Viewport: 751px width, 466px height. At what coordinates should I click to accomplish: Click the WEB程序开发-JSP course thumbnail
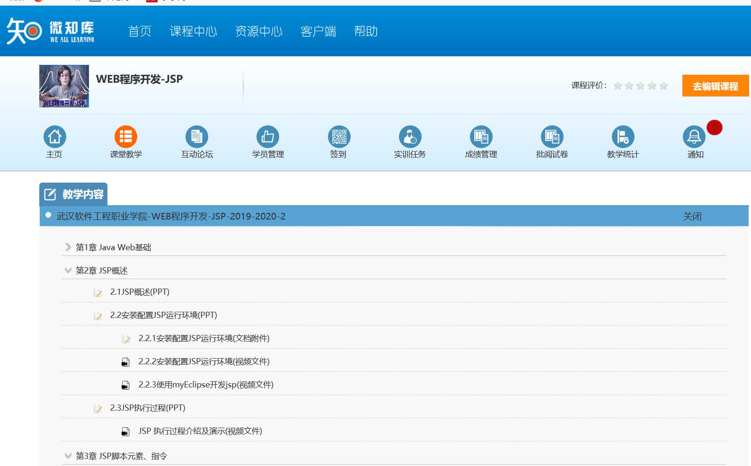click(x=64, y=86)
